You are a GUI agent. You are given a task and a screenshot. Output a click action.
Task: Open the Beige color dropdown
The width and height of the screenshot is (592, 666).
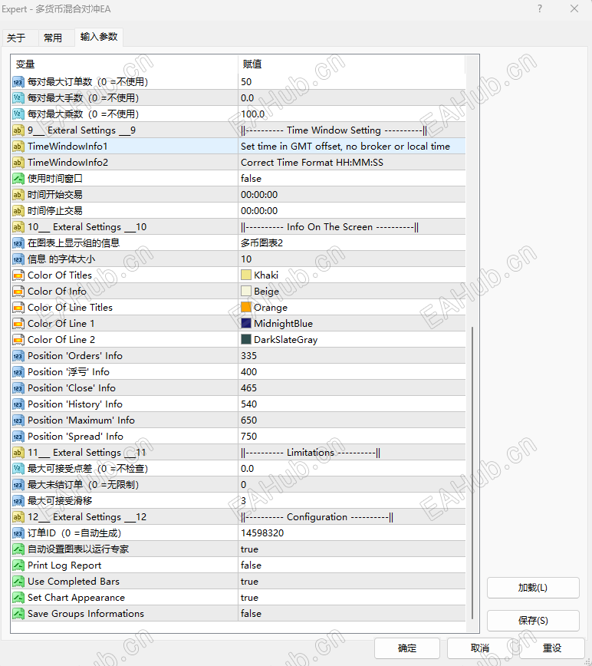(352, 292)
